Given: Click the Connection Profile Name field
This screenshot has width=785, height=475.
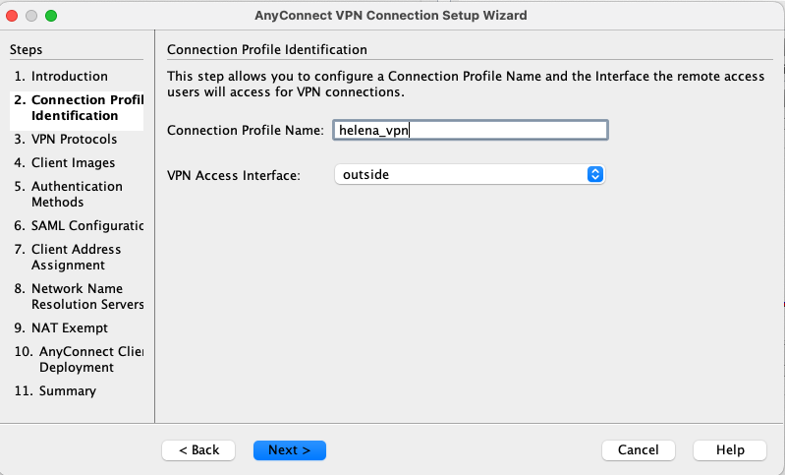Looking at the screenshot, I should (x=470, y=130).
